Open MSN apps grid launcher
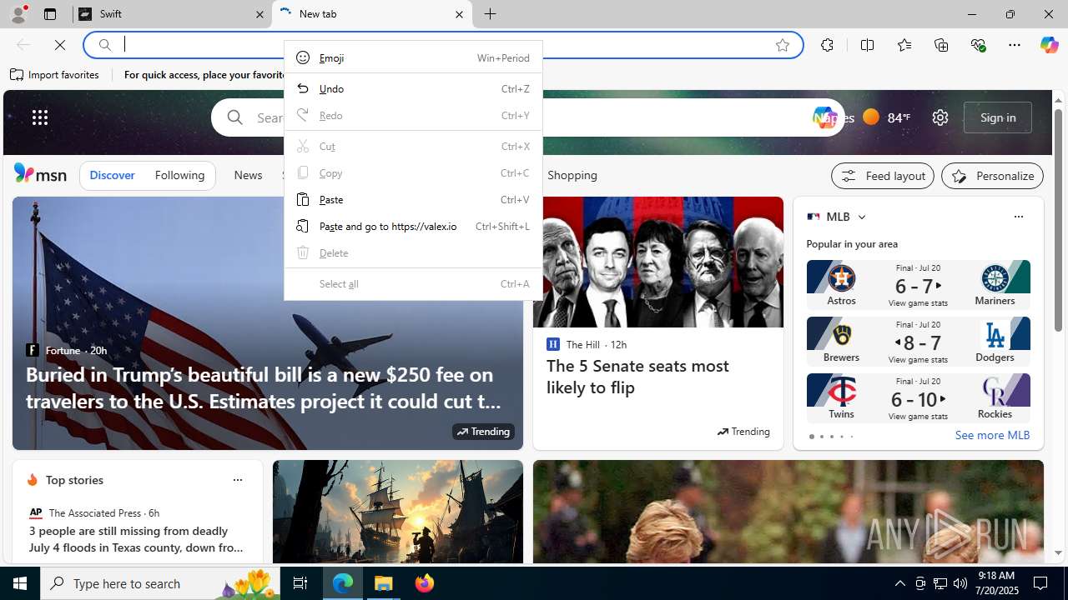Image resolution: width=1068 pixels, height=600 pixels. tap(40, 117)
